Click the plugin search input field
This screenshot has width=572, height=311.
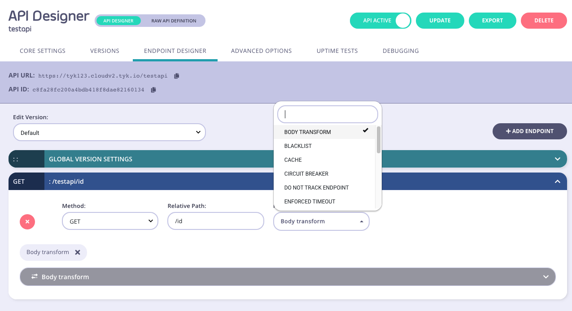click(327, 114)
